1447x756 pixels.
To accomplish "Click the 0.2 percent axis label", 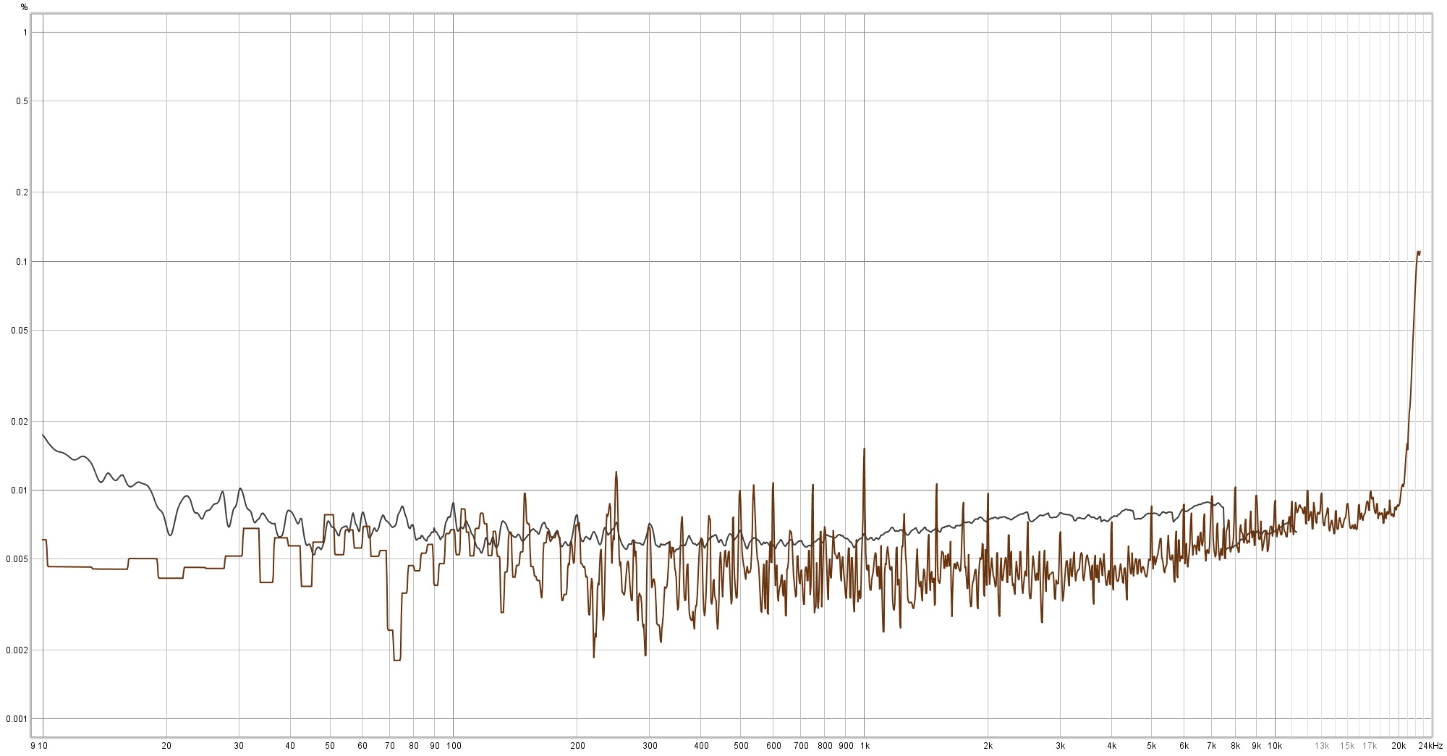I will click(x=22, y=192).
